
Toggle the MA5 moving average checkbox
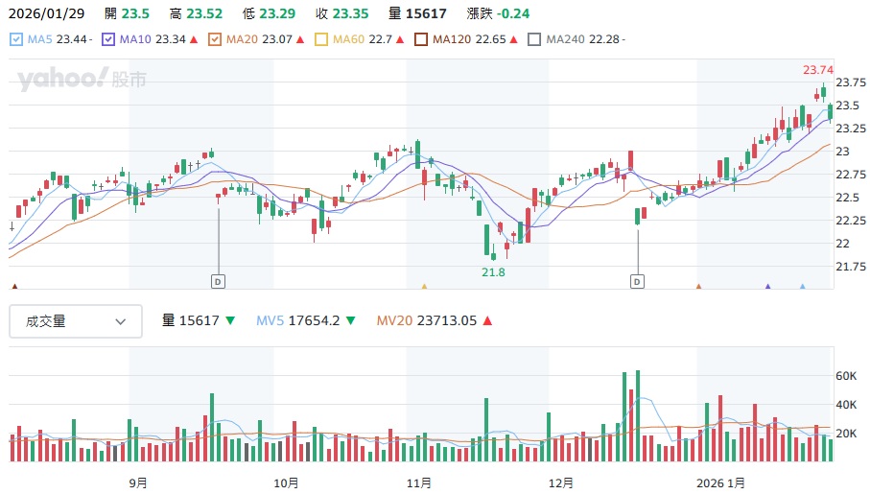[15, 39]
